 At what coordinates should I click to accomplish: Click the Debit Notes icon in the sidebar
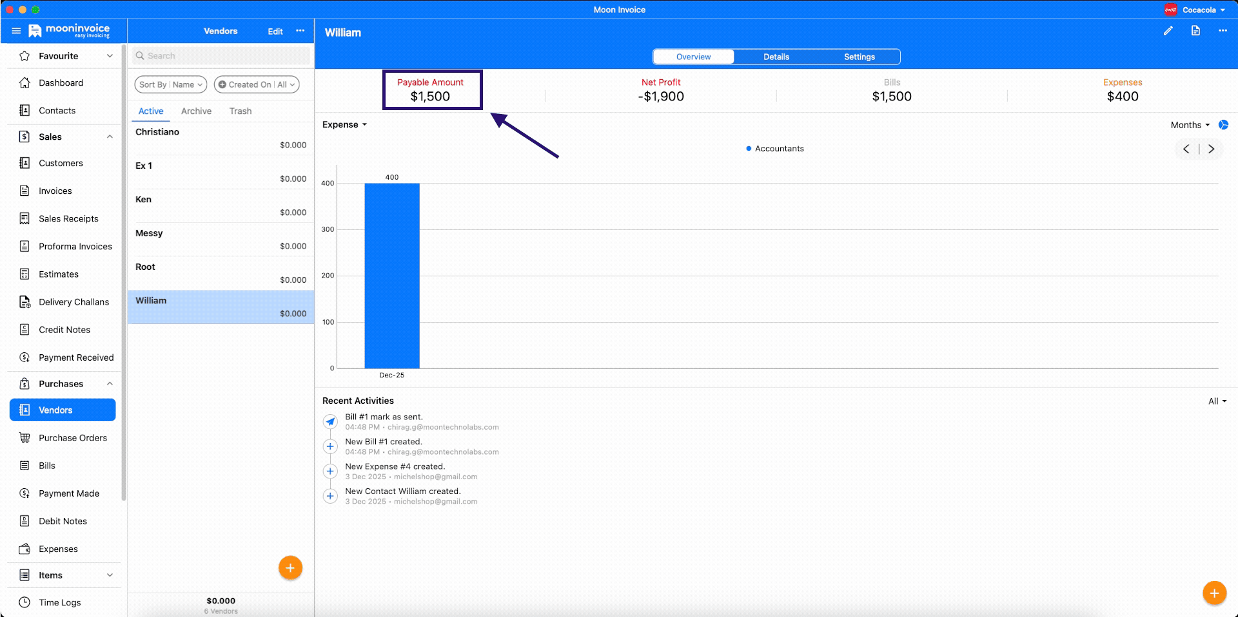(x=25, y=521)
